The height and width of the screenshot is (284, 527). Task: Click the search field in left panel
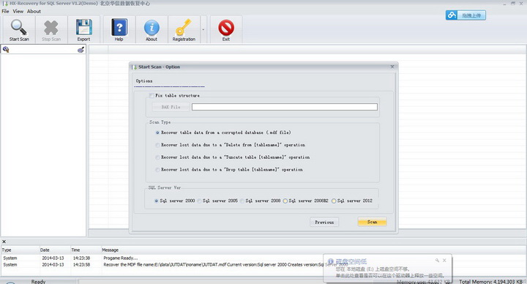point(43,50)
